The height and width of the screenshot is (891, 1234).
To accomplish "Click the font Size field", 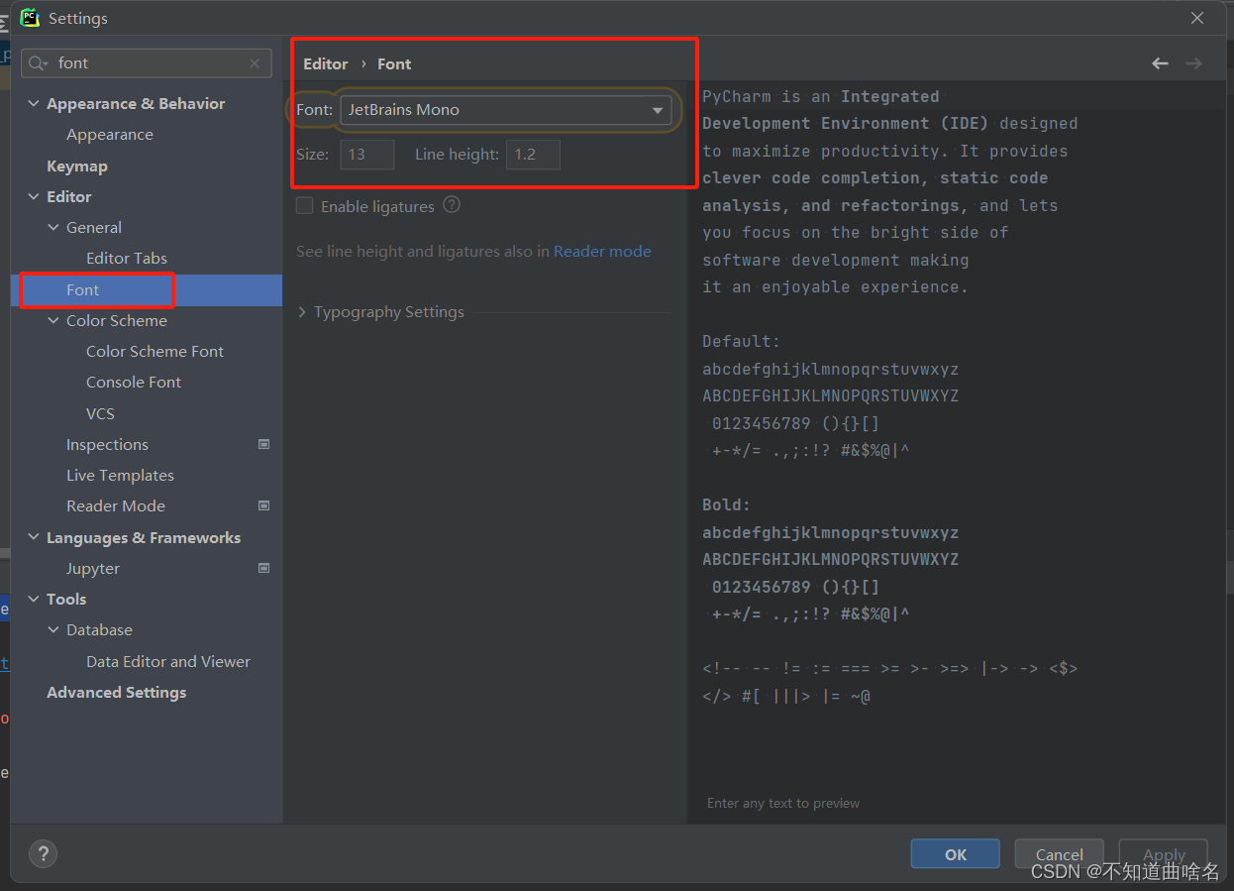I will (x=367, y=155).
